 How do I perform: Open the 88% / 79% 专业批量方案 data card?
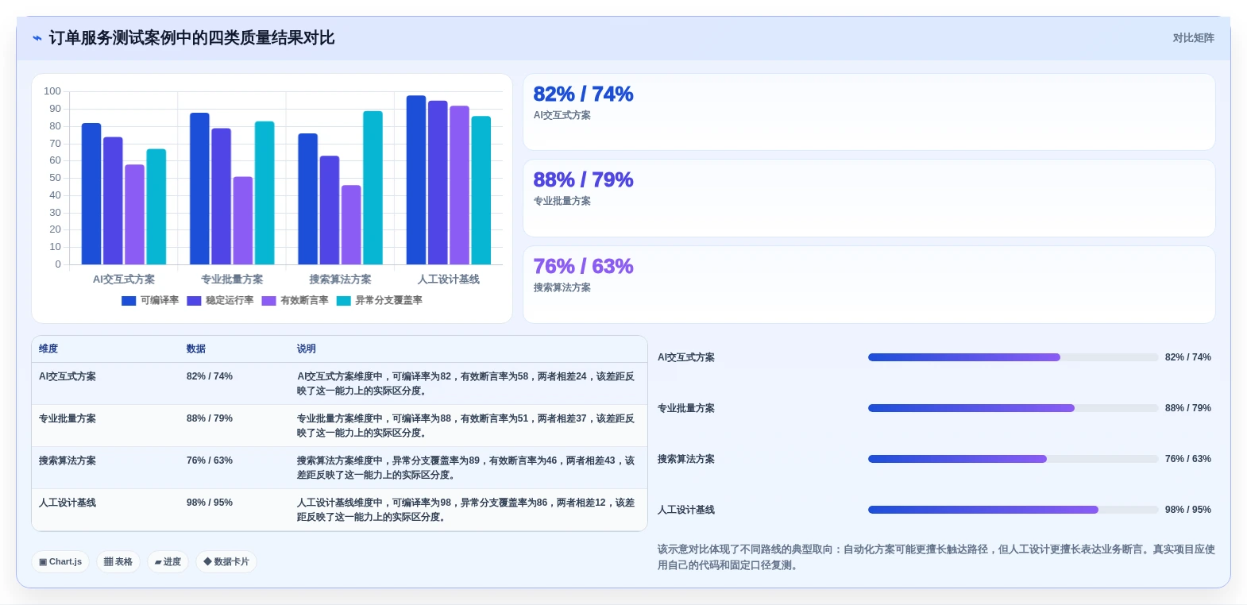point(869,198)
